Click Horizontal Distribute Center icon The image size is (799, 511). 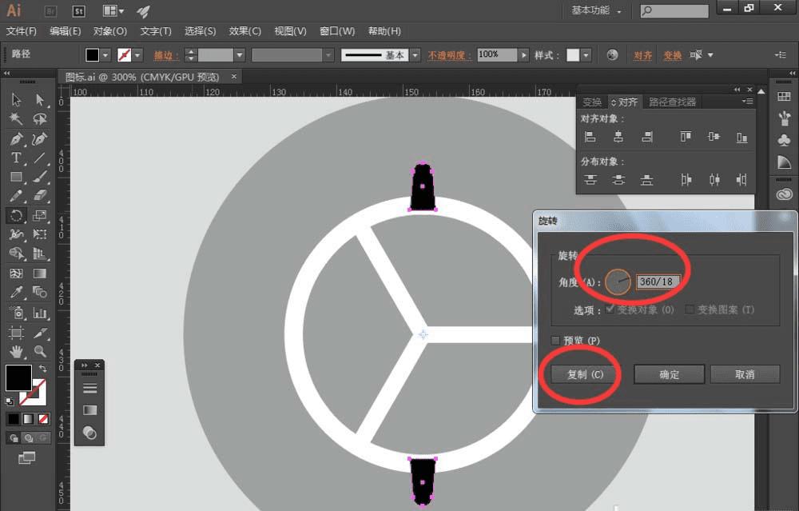point(714,179)
